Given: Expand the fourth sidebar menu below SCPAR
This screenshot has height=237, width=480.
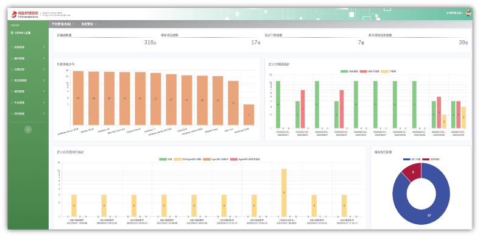Looking at the screenshot, I should click(28, 80).
